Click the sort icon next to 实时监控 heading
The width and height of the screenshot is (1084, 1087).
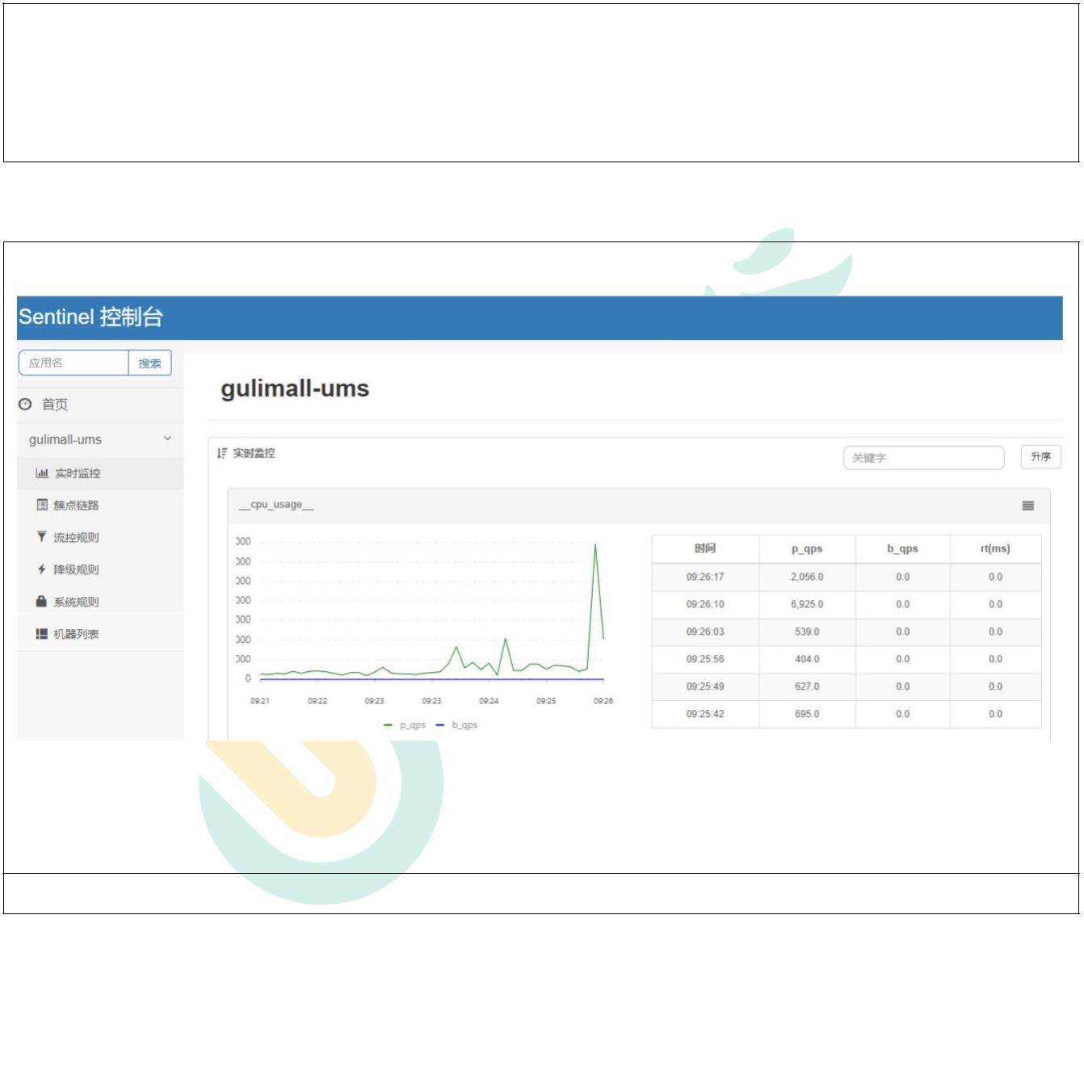coord(222,453)
